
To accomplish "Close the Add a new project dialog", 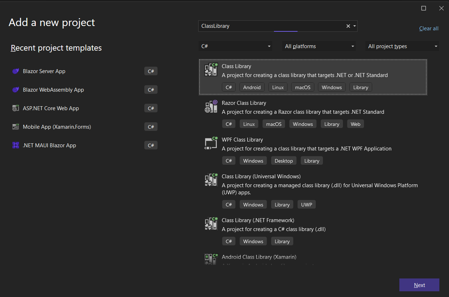I will [441, 8].
